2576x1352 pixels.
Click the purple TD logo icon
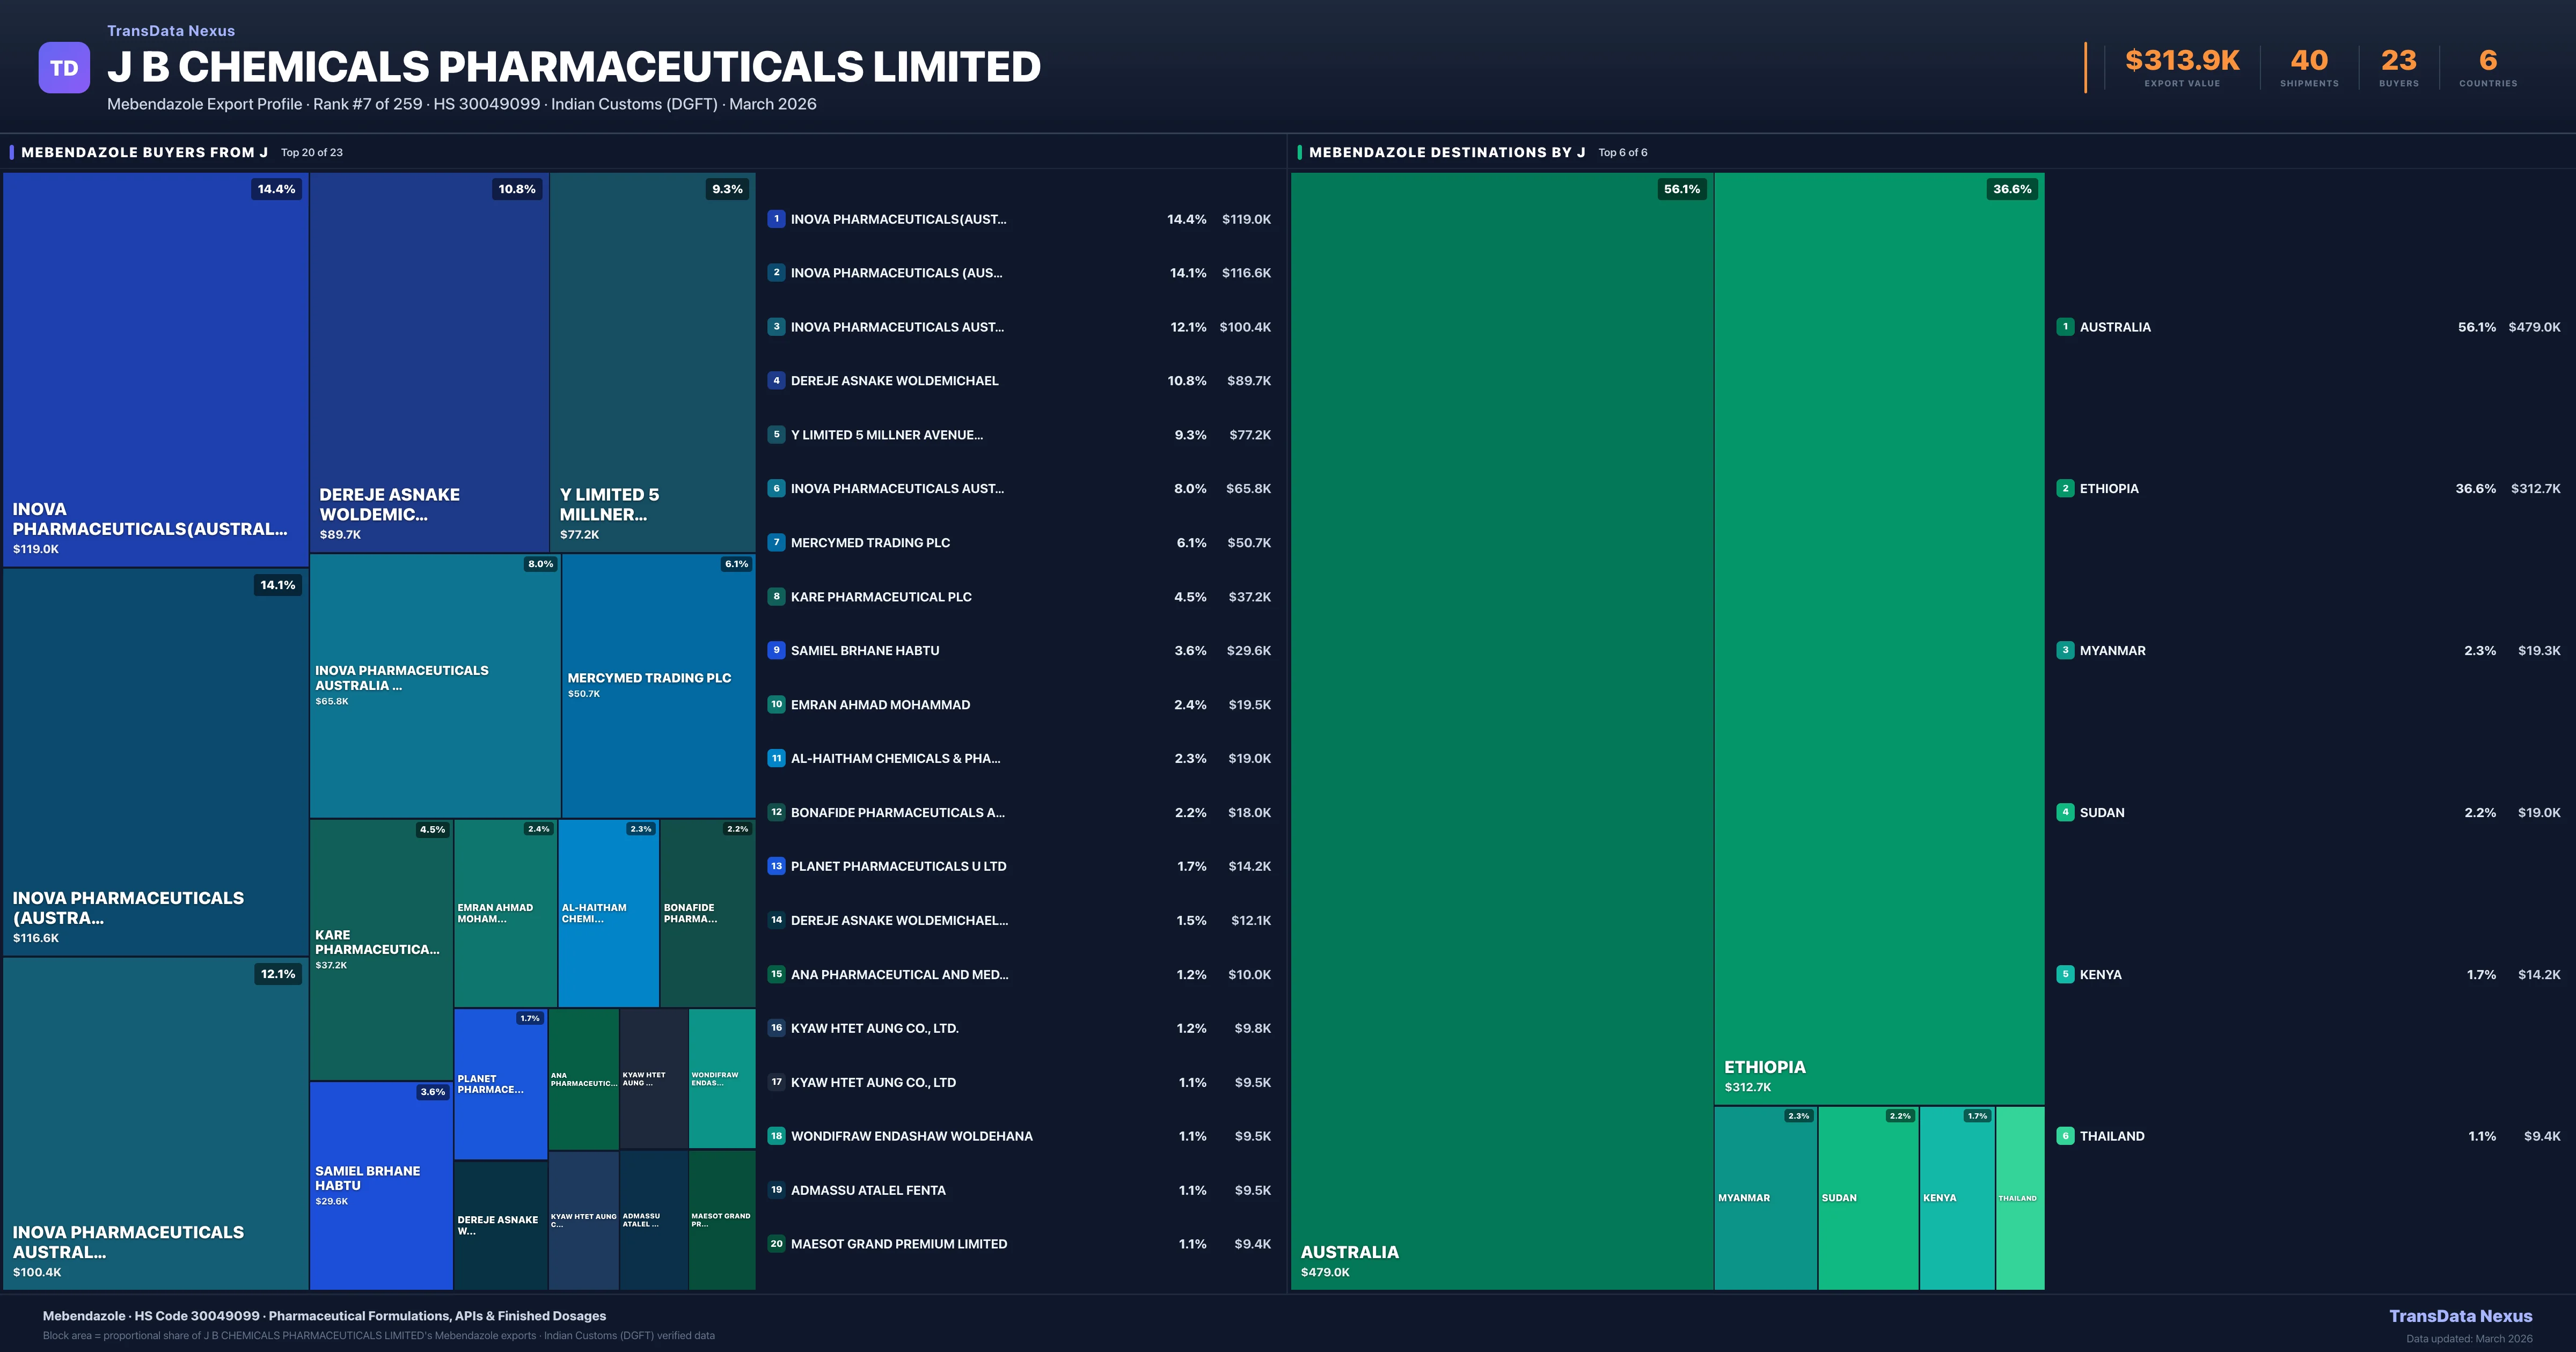pyautogui.click(x=64, y=68)
